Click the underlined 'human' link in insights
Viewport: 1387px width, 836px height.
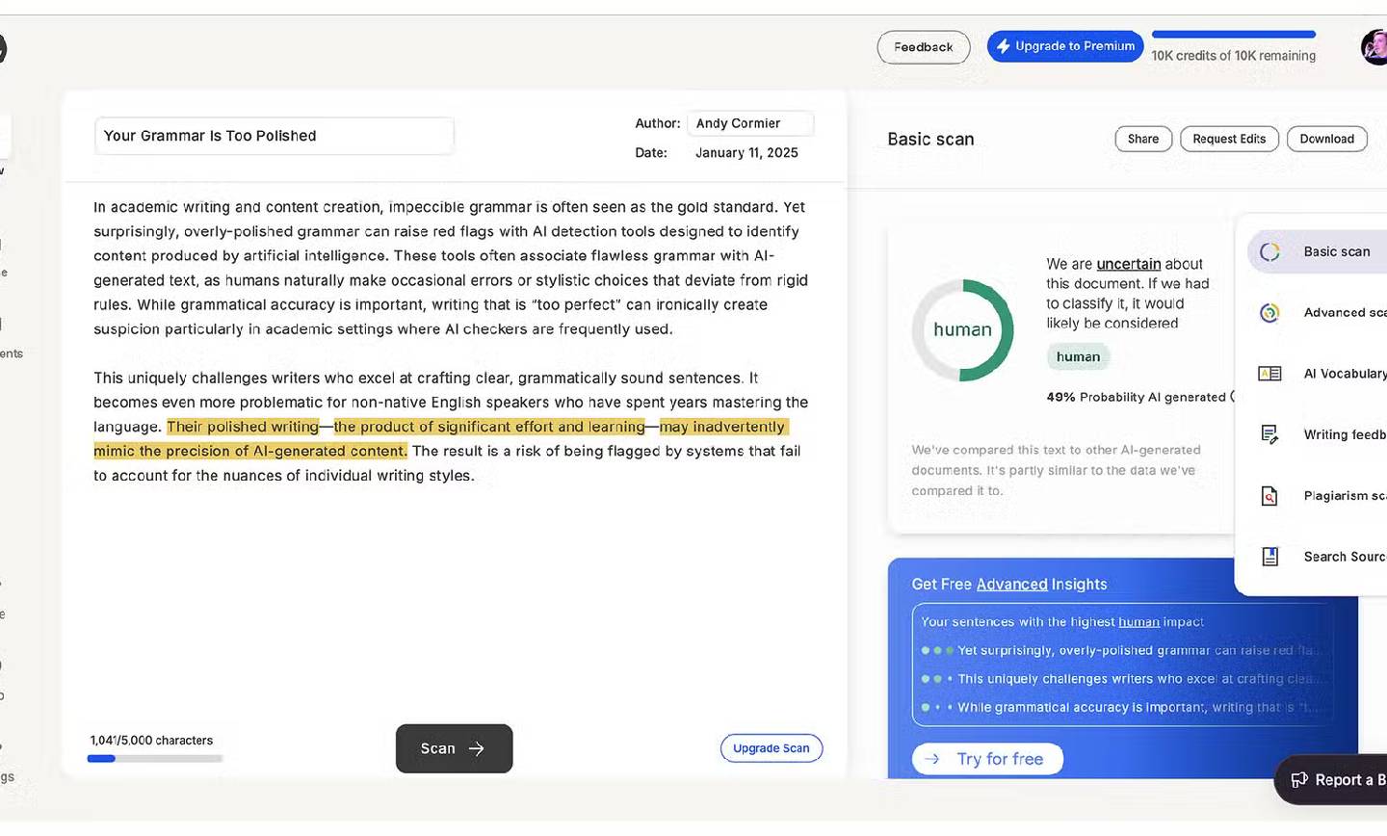coord(1138,622)
